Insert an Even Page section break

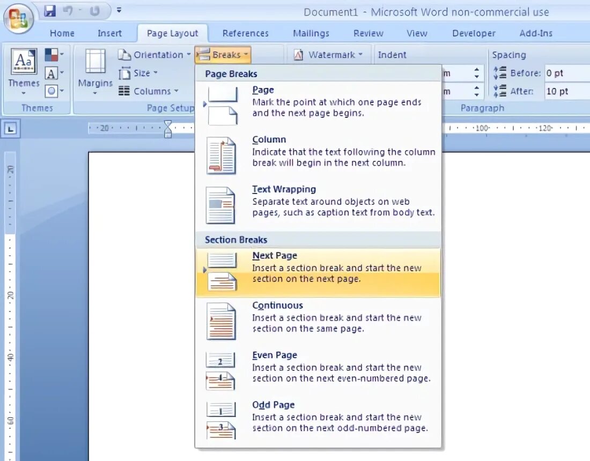318,372
